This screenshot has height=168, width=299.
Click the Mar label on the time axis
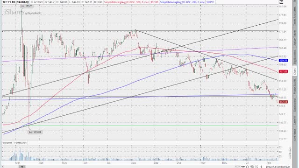coord(18,163)
